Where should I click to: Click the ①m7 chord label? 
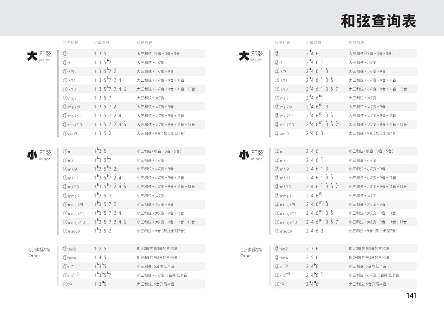pyautogui.click(x=68, y=161)
